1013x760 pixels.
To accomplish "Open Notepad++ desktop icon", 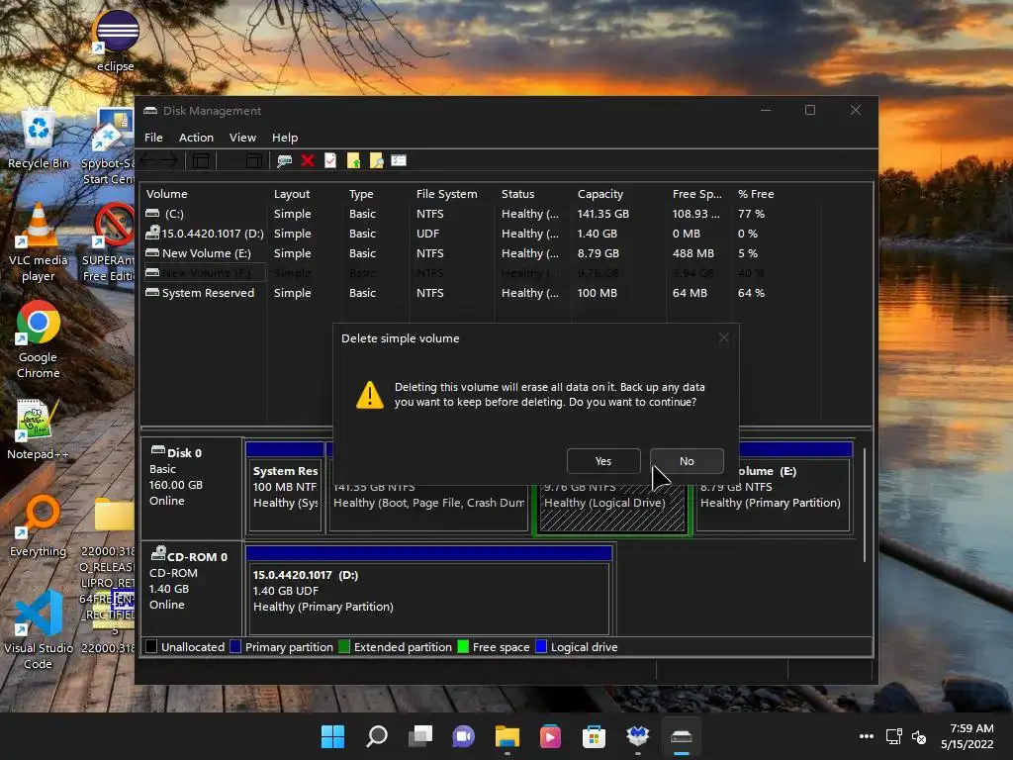I will click(x=38, y=429).
